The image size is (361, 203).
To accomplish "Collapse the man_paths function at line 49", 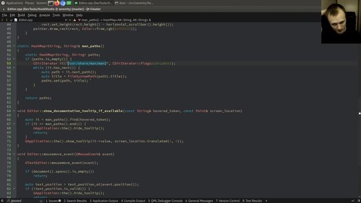I will click(x=14, y=46).
